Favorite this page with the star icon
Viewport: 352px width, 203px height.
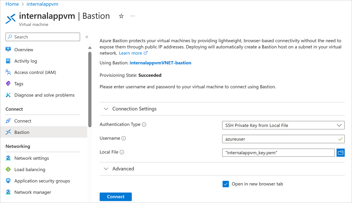point(121,16)
